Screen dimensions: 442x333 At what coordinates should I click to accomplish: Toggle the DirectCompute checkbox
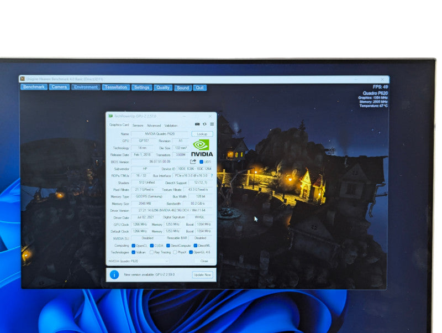[x=169, y=246]
